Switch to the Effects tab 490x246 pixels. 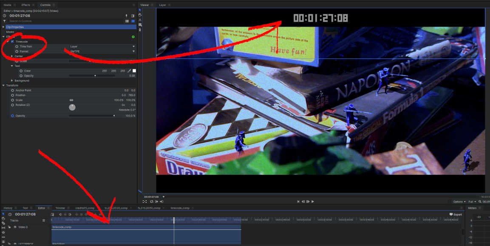coord(25,5)
